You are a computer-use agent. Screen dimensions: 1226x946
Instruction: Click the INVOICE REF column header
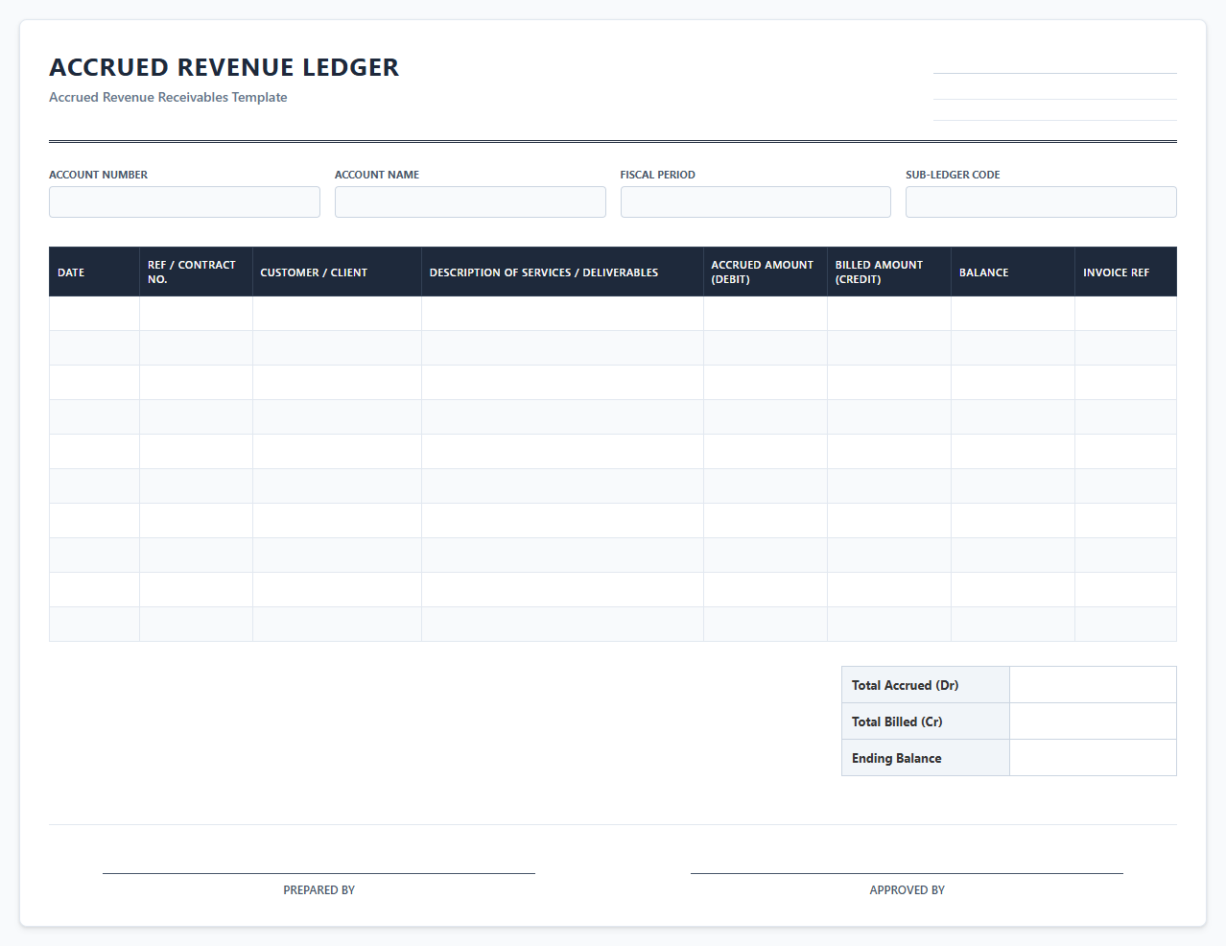click(1126, 272)
